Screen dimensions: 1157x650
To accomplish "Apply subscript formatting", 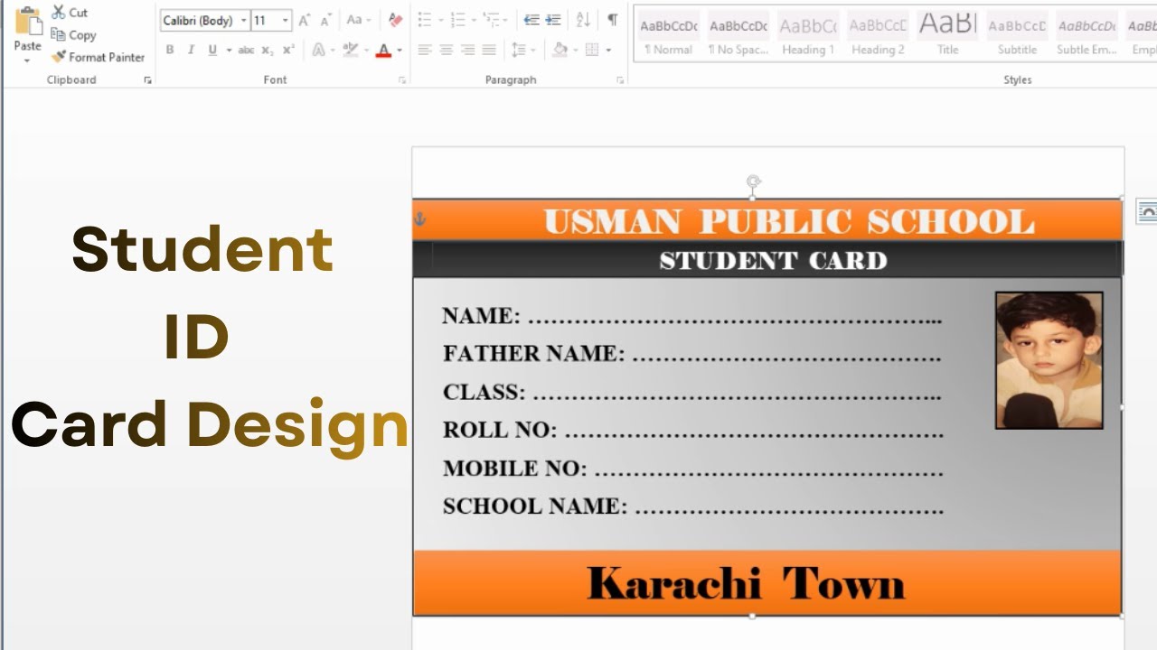I will pyautogui.click(x=268, y=51).
